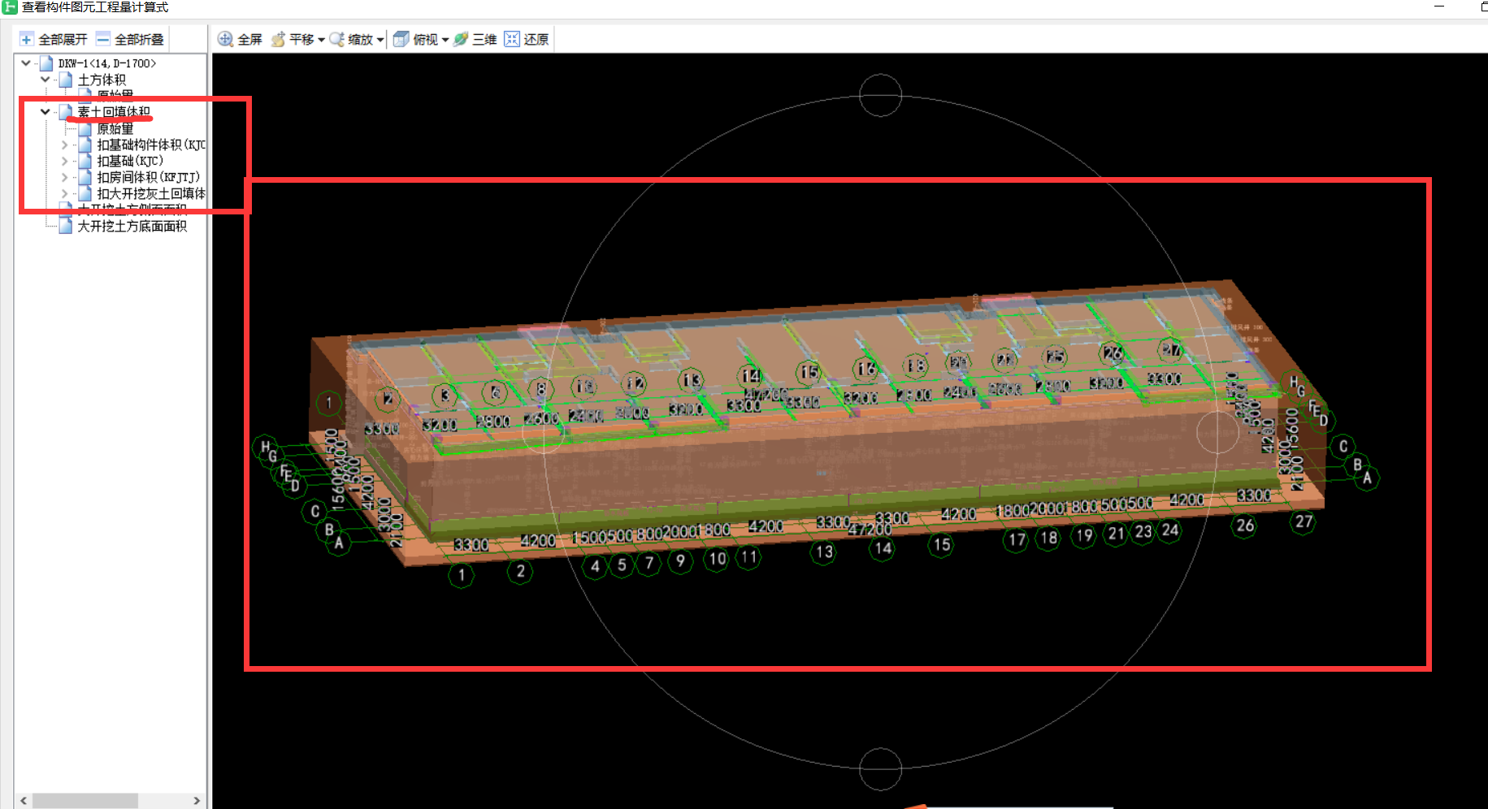The width and height of the screenshot is (1488, 809).
Task: Select the 大开挖土方底面面积 item
Action: point(132,226)
